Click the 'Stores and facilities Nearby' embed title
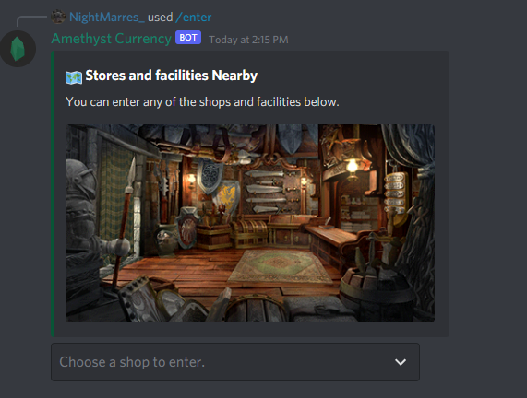Image resolution: width=527 pixels, height=398 pixels. point(172,76)
